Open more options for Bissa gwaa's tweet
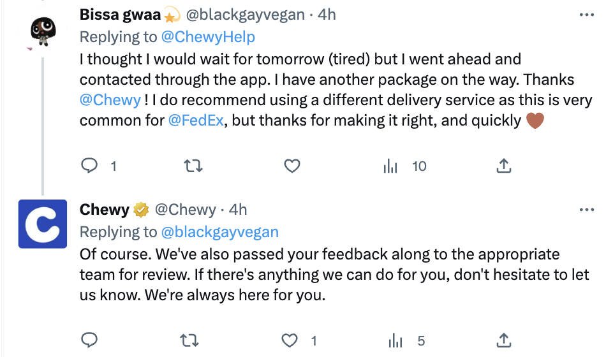606x357 pixels. 586,15
